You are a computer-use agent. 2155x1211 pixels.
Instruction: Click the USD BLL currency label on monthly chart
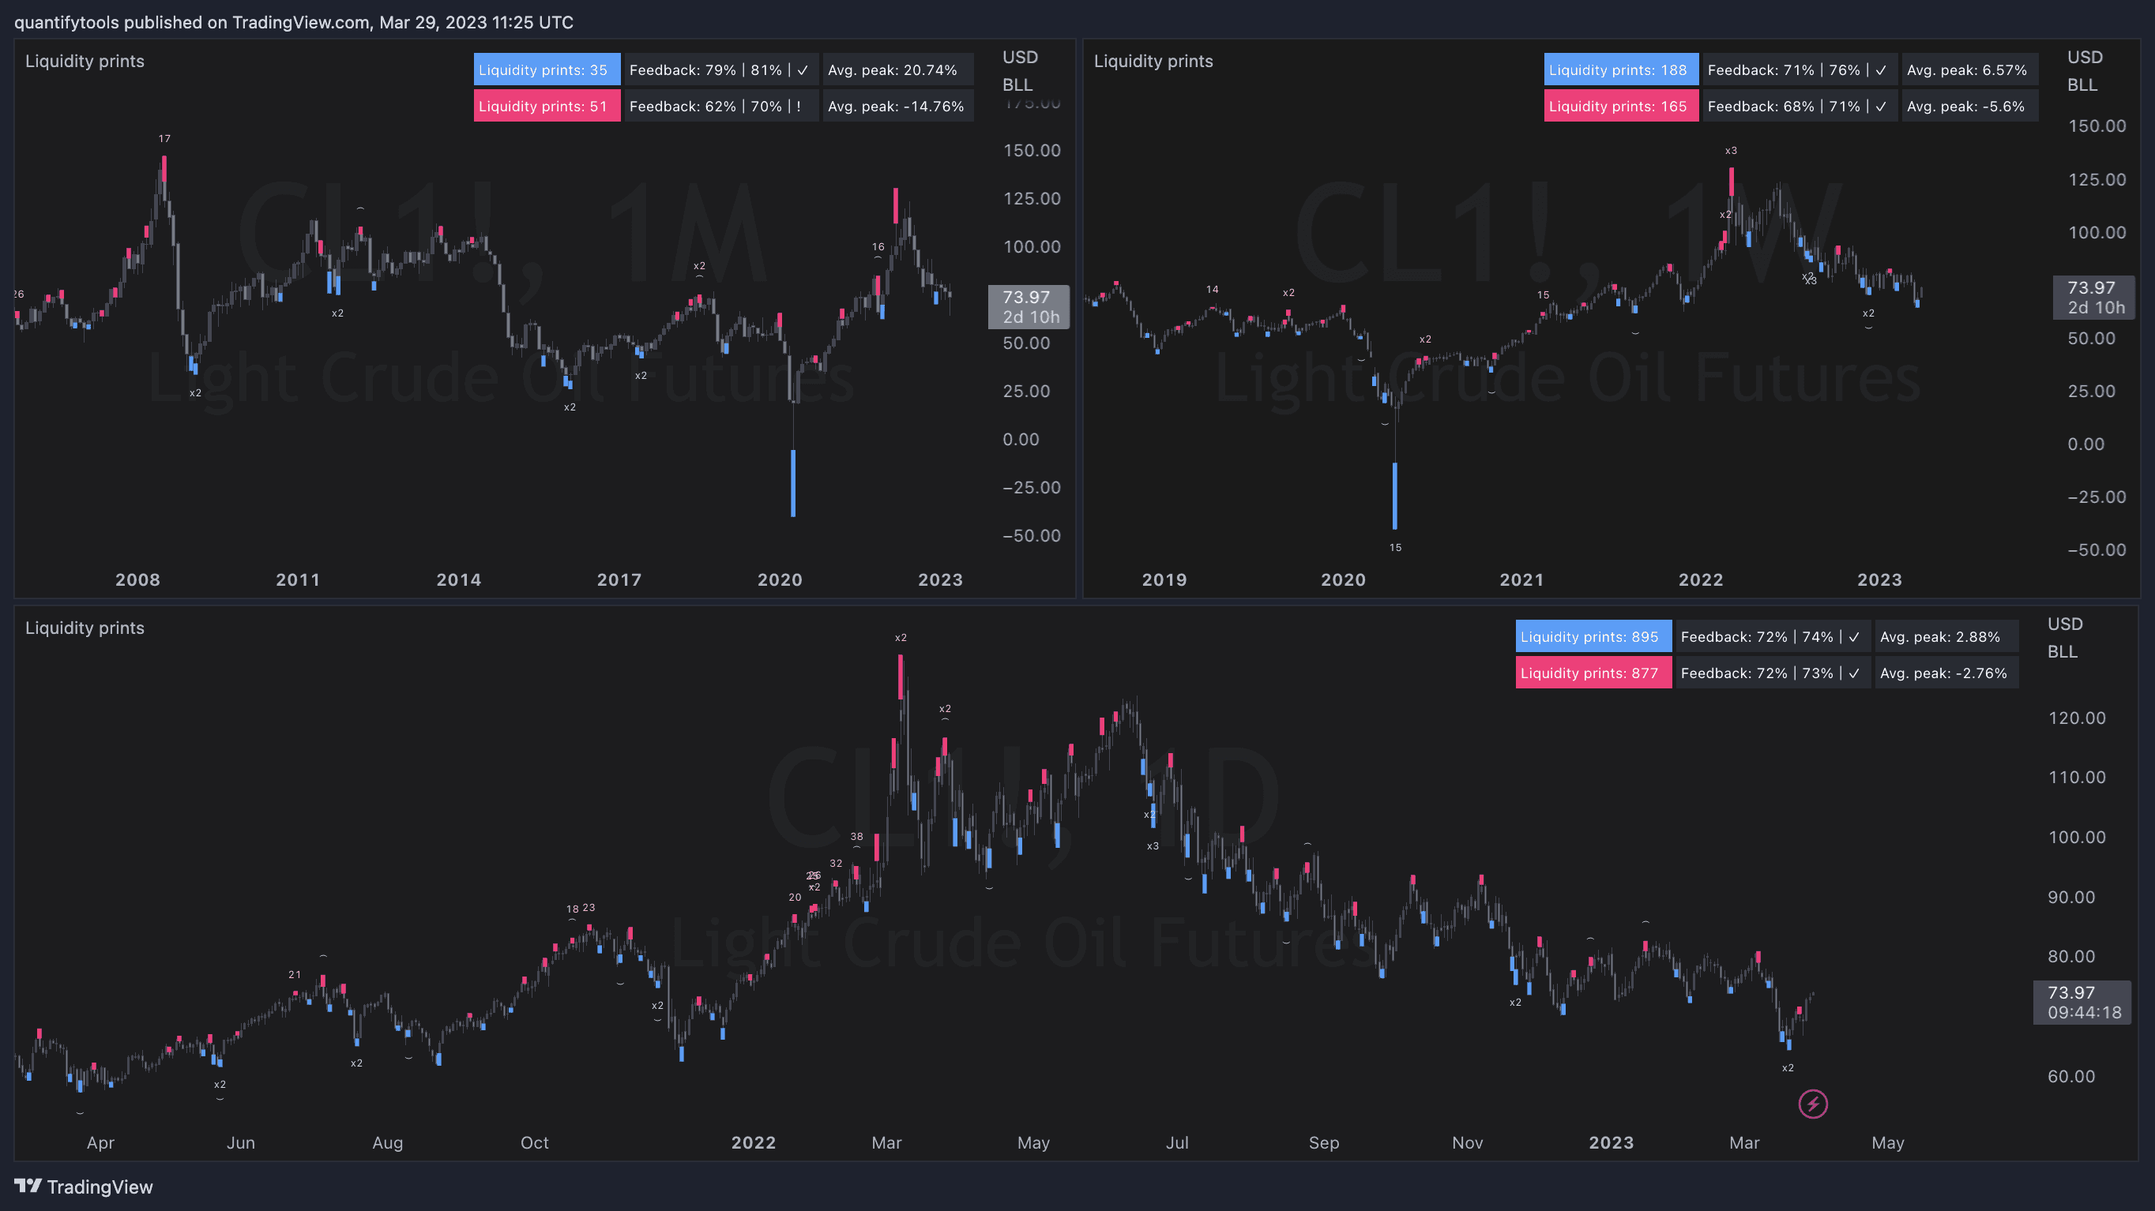pyautogui.click(x=1019, y=71)
